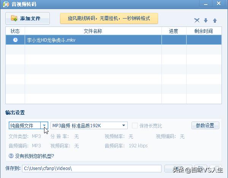Close the 音视频转码 window
The image size is (228, 178).
click(x=218, y=3)
